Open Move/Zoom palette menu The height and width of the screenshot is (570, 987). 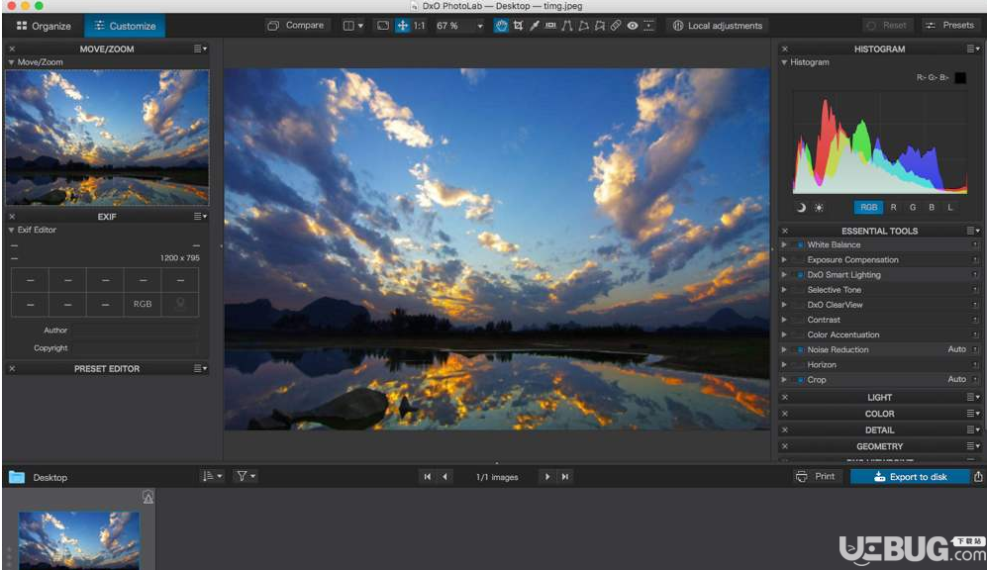click(x=200, y=48)
